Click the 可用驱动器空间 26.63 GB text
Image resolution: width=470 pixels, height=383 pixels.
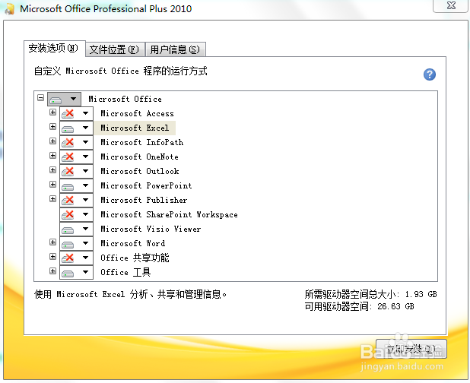[x=359, y=306]
